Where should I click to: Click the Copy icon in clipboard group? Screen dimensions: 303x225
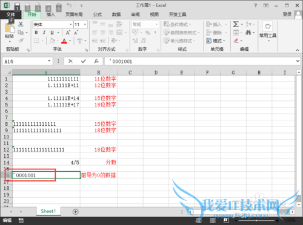(x=21, y=32)
